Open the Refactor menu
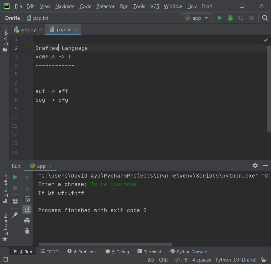The width and height of the screenshot is (271, 264). tap(105, 6)
